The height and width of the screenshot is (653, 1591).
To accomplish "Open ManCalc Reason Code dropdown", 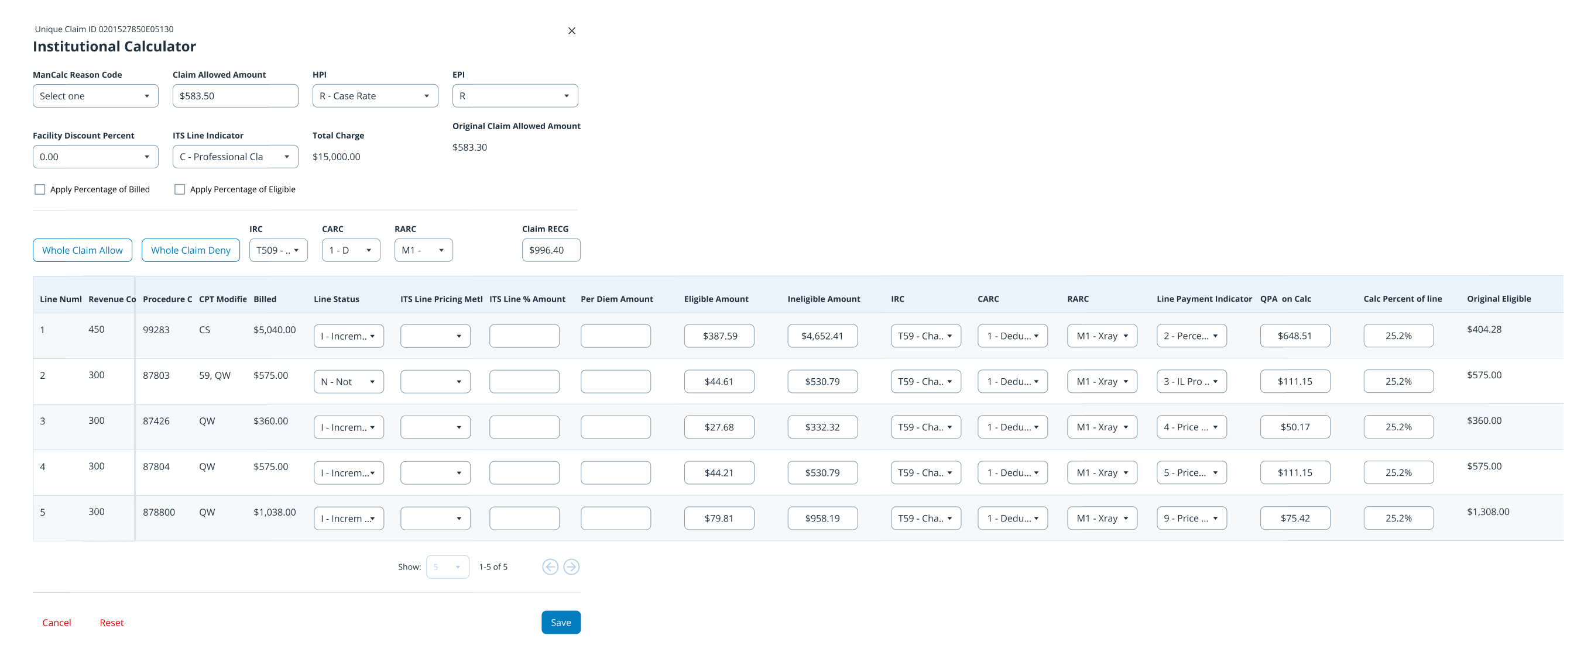I will pos(96,95).
